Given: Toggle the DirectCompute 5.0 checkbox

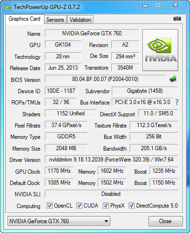Looking at the screenshot, I should [x=132, y=206].
